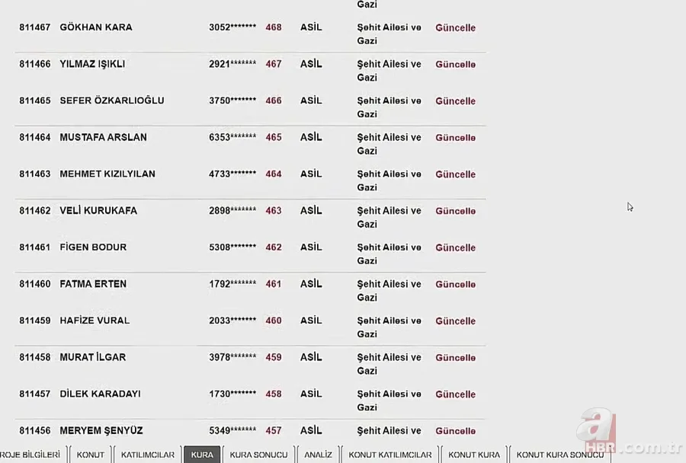Viewport: 686px width, 463px height.
Task: Open the KURA SONUCU tab
Action: [x=258, y=455]
